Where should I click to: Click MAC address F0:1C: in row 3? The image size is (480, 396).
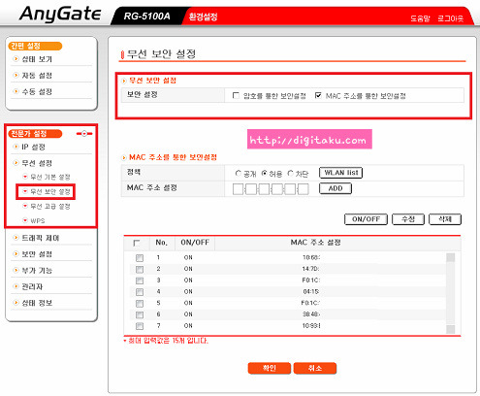(311, 280)
